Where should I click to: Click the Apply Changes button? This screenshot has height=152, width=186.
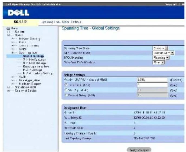(x=139, y=150)
